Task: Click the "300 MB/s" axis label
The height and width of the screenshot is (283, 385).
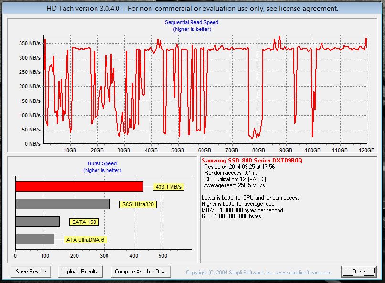Action: tap(30, 58)
